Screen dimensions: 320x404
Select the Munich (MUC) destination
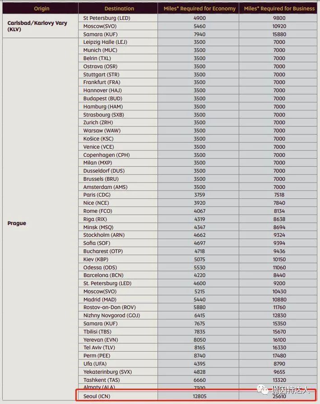click(98, 50)
